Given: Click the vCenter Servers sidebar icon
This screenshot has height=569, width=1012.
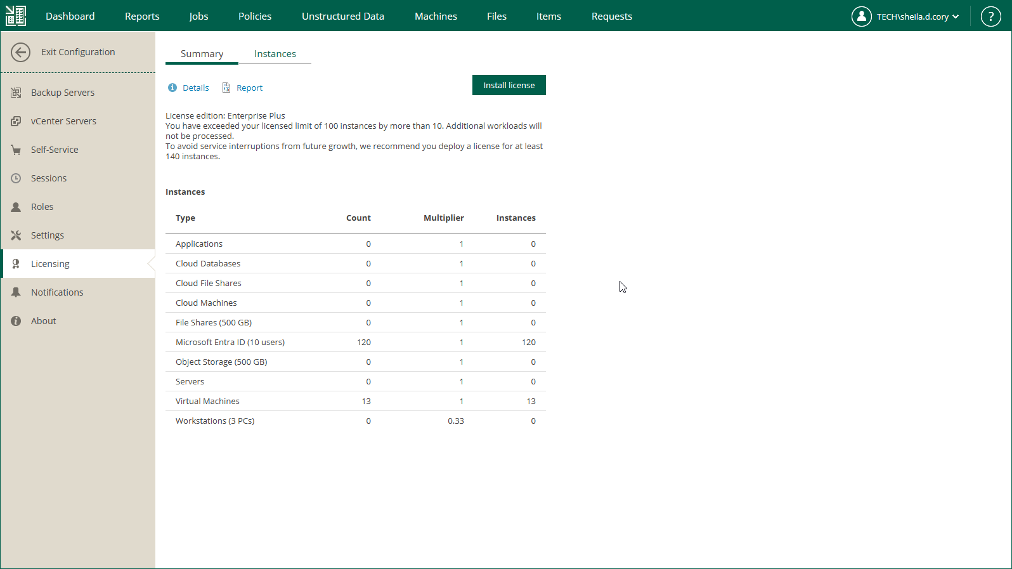Looking at the screenshot, I should coord(16,121).
